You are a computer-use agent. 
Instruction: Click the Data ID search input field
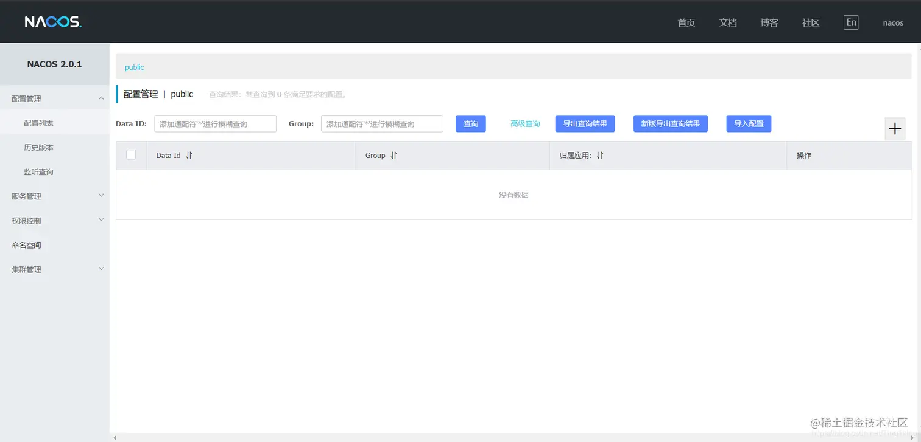[x=215, y=123]
